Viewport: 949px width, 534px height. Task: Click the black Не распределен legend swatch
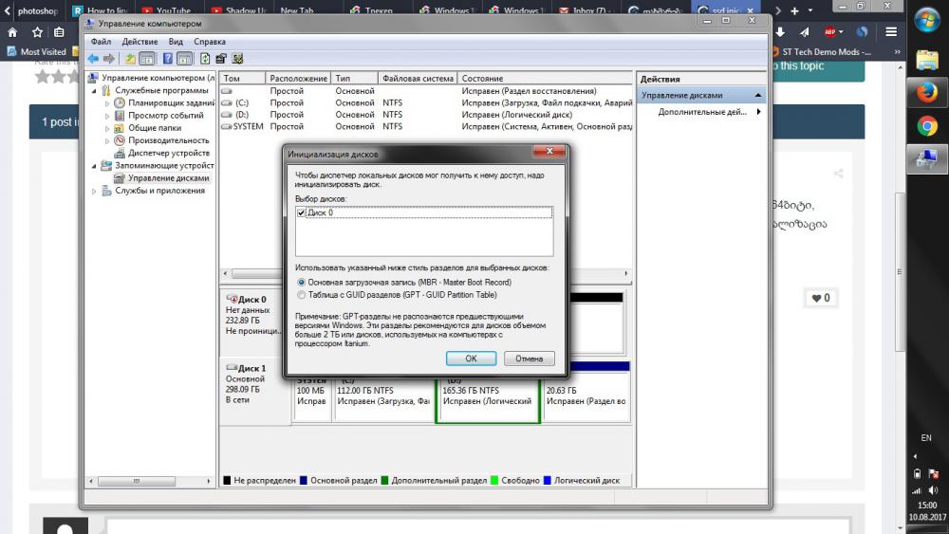click(x=227, y=481)
